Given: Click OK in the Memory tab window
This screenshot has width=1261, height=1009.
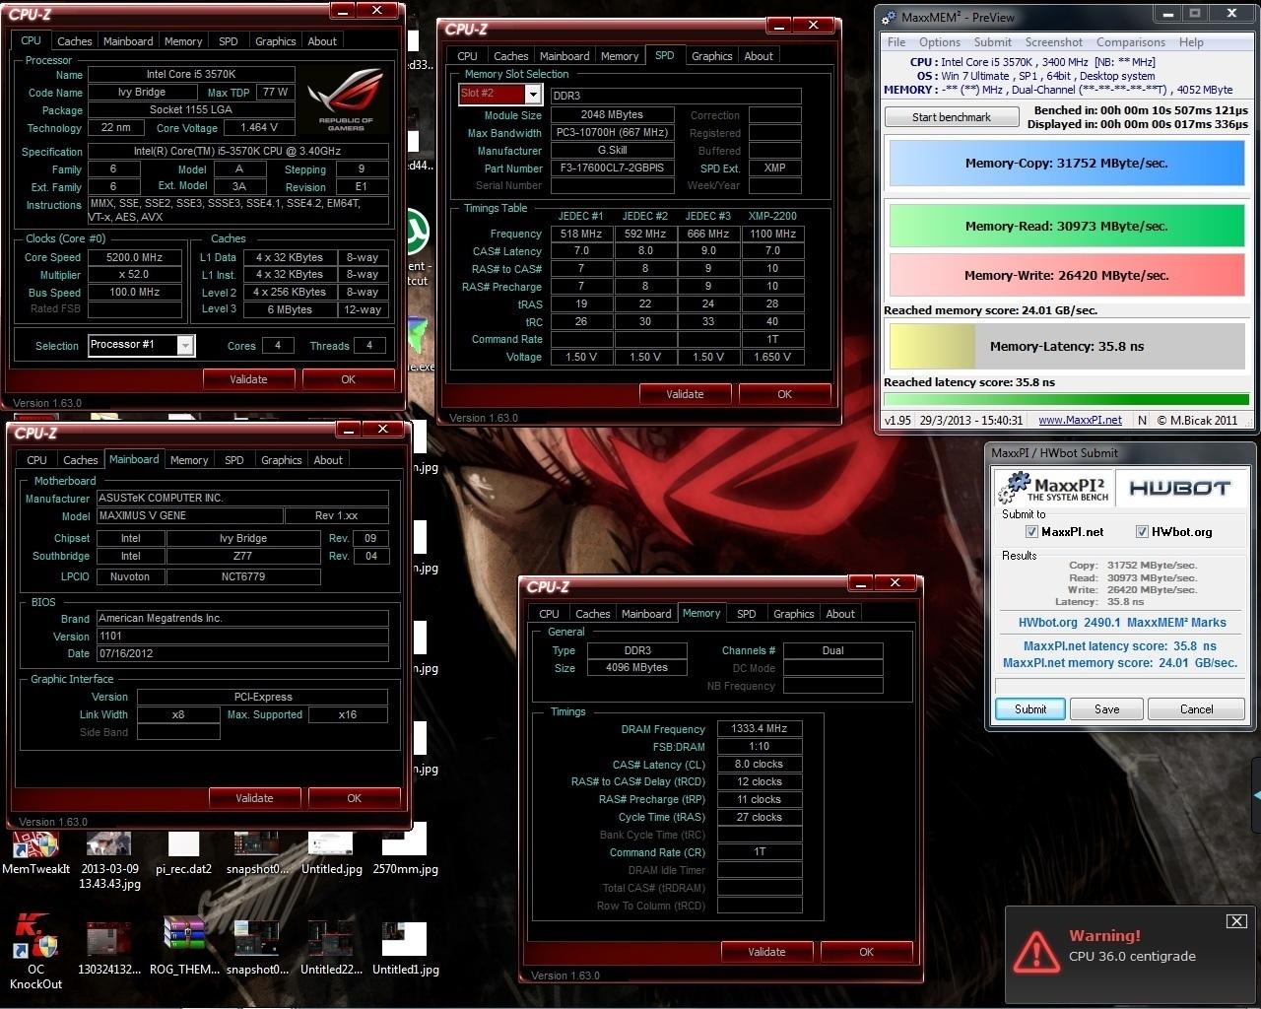Looking at the screenshot, I should point(866,952).
